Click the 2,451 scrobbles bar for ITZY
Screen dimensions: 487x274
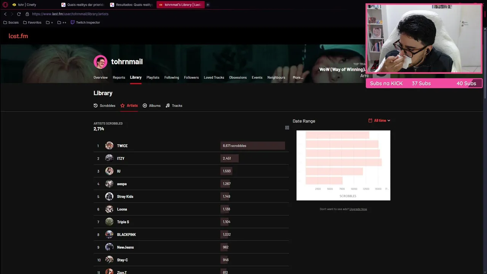(229, 158)
